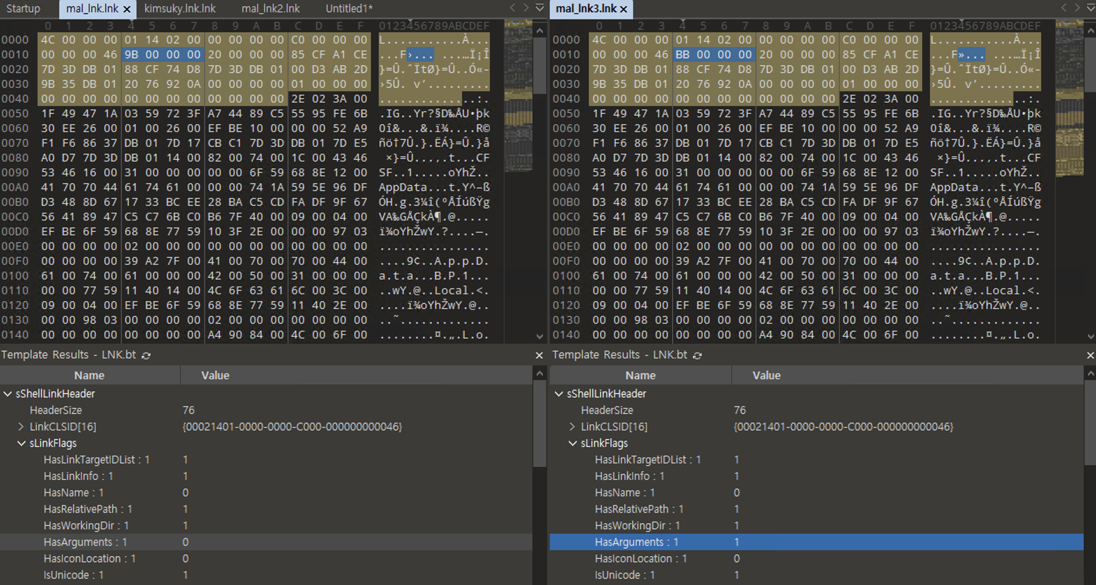The image size is (1096, 585).
Task: Close right Template Results panel
Action: (x=1090, y=355)
